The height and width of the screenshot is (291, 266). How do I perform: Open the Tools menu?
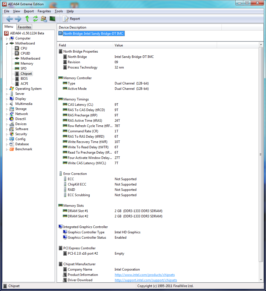point(59,11)
